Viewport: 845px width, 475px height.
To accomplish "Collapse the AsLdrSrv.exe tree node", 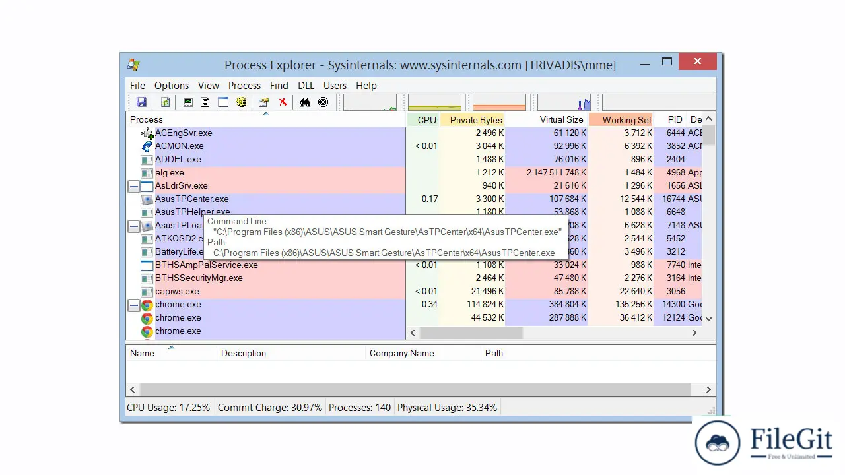I will 133,187.
